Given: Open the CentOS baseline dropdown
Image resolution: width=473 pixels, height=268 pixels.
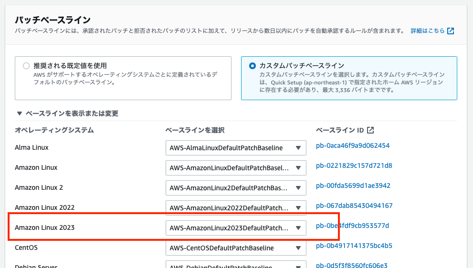Looking at the screenshot, I should pos(236,248).
